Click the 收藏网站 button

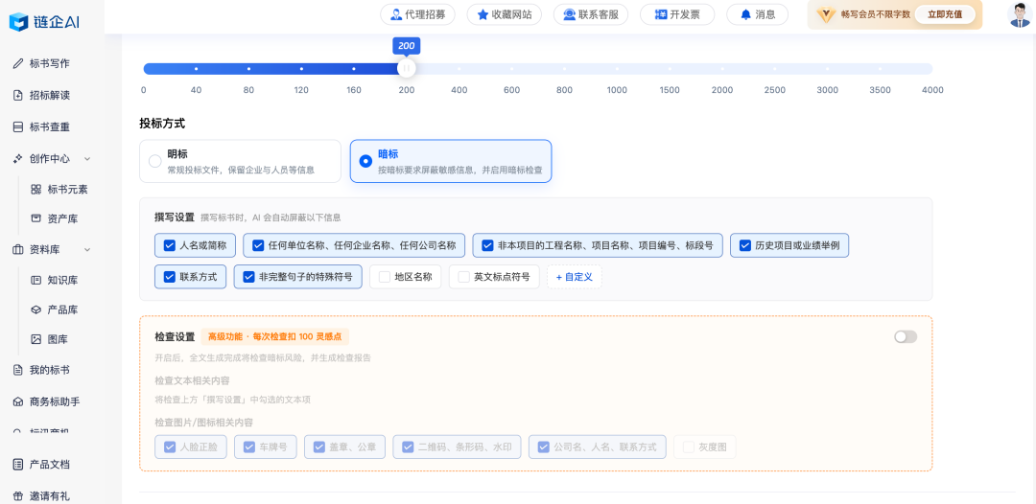(505, 14)
